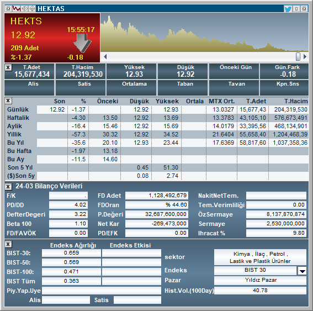The width and height of the screenshot is (313, 311).
Task: Click the leftmost X icon in title bar
Action: [x=8, y=9]
